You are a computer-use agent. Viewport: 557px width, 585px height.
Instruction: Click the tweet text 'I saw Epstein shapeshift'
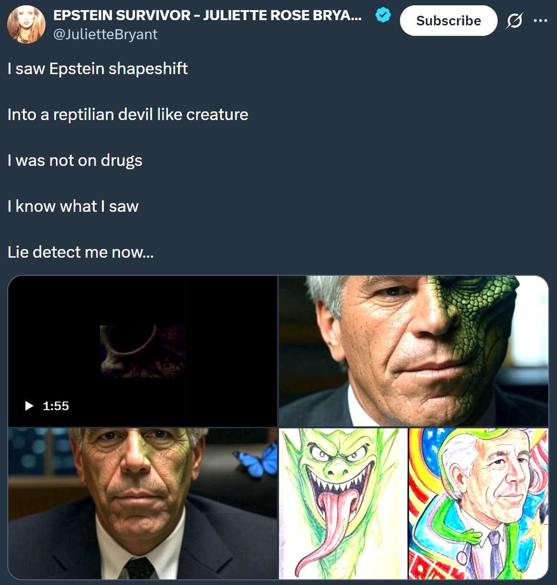[97, 69]
